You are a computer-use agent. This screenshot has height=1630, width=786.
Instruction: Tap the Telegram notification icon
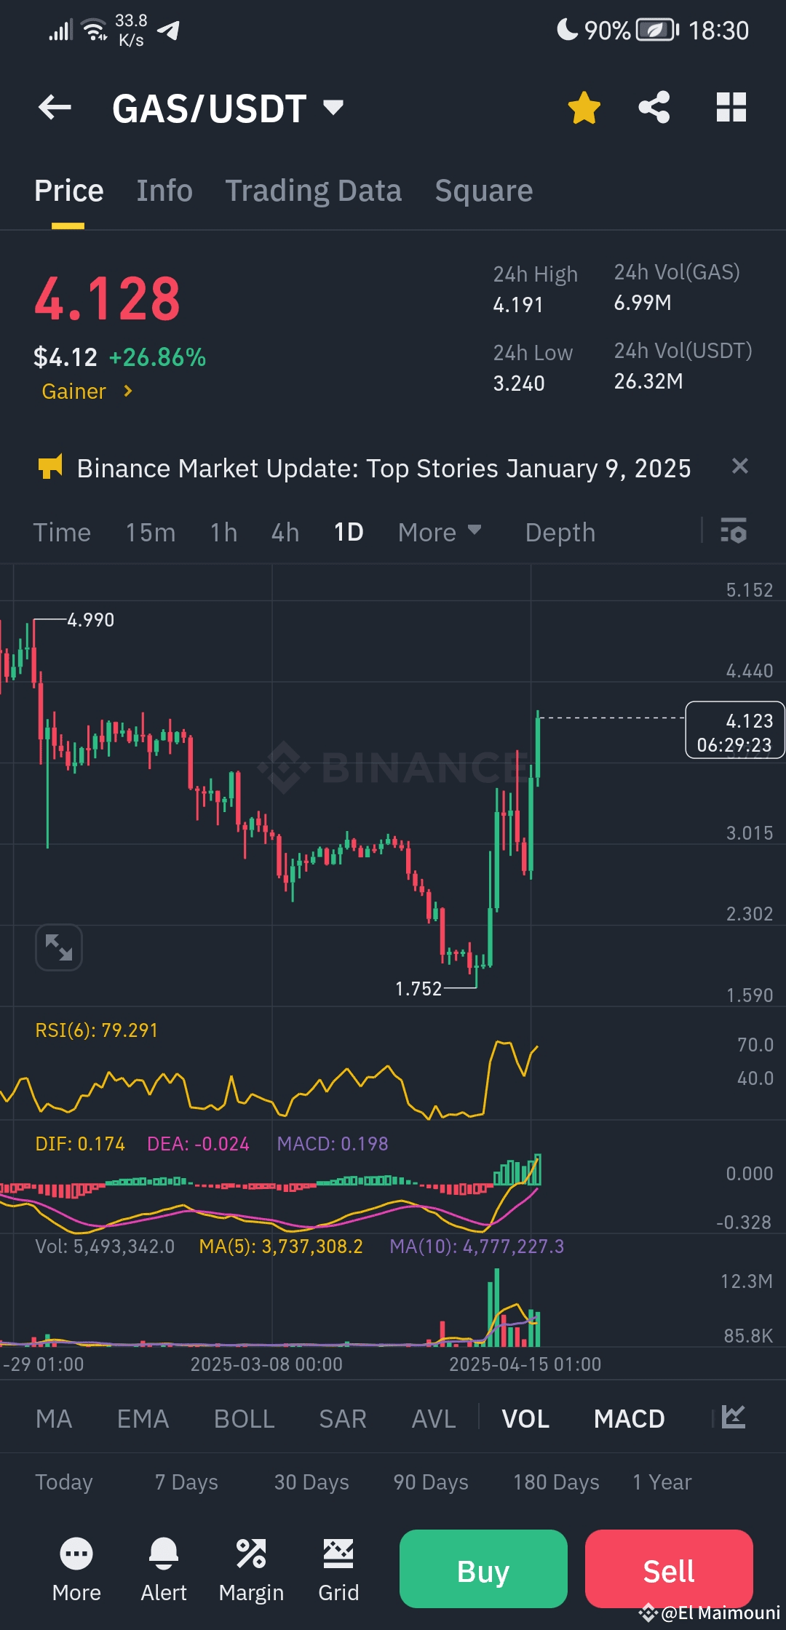tap(168, 31)
